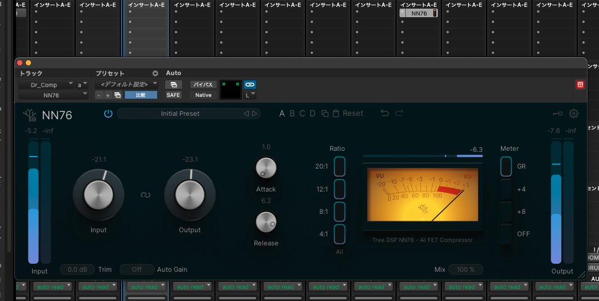Click the Input level meter bar
Screen dimensions: 599x301
point(34,202)
